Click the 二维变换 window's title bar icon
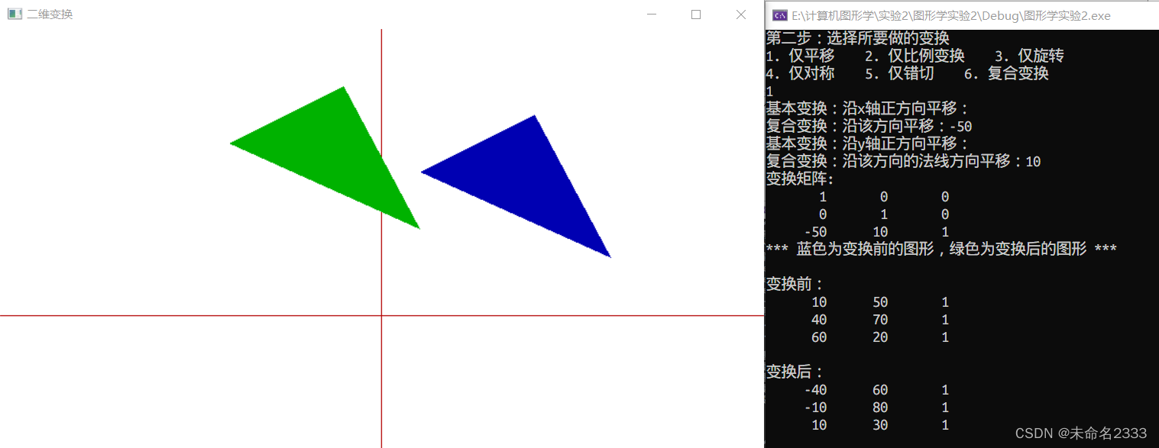 15,14
